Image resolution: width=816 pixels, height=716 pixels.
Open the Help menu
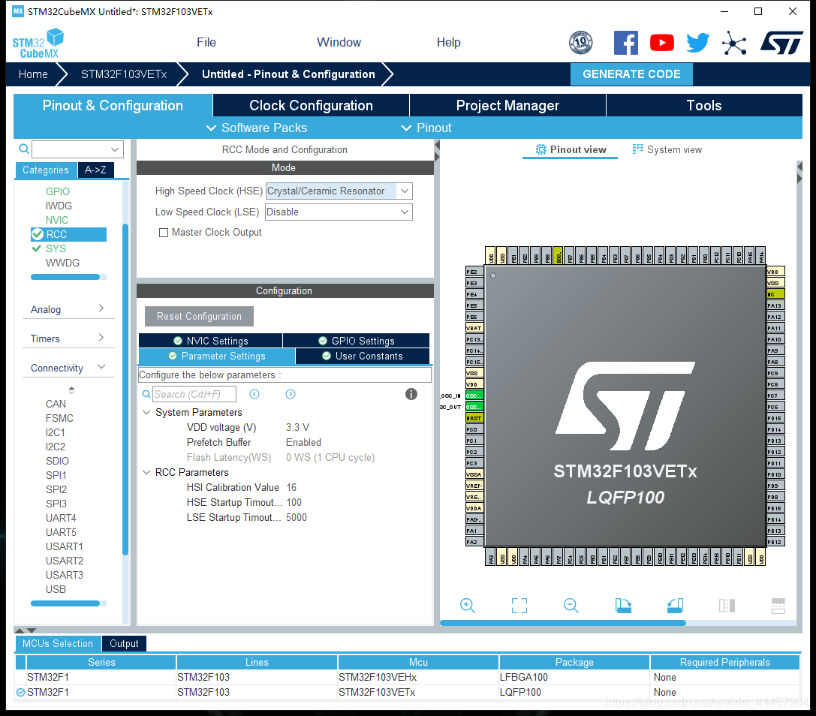click(449, 43)
